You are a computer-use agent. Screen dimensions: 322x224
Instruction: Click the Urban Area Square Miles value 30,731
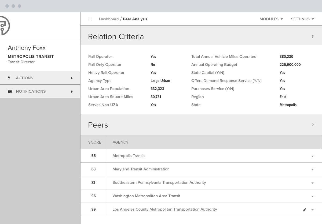[x=156, y=97]
